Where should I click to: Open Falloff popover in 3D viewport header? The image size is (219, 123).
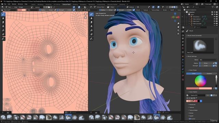pyautogui.click(x=172, y=10)
